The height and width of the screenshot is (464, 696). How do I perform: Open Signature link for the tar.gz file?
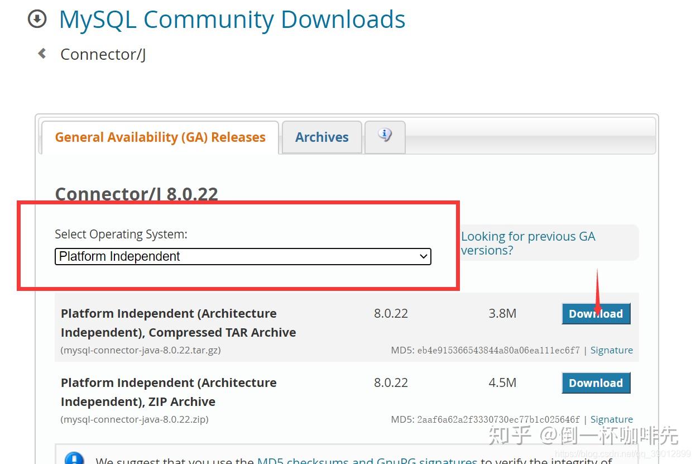click(612, 350)
